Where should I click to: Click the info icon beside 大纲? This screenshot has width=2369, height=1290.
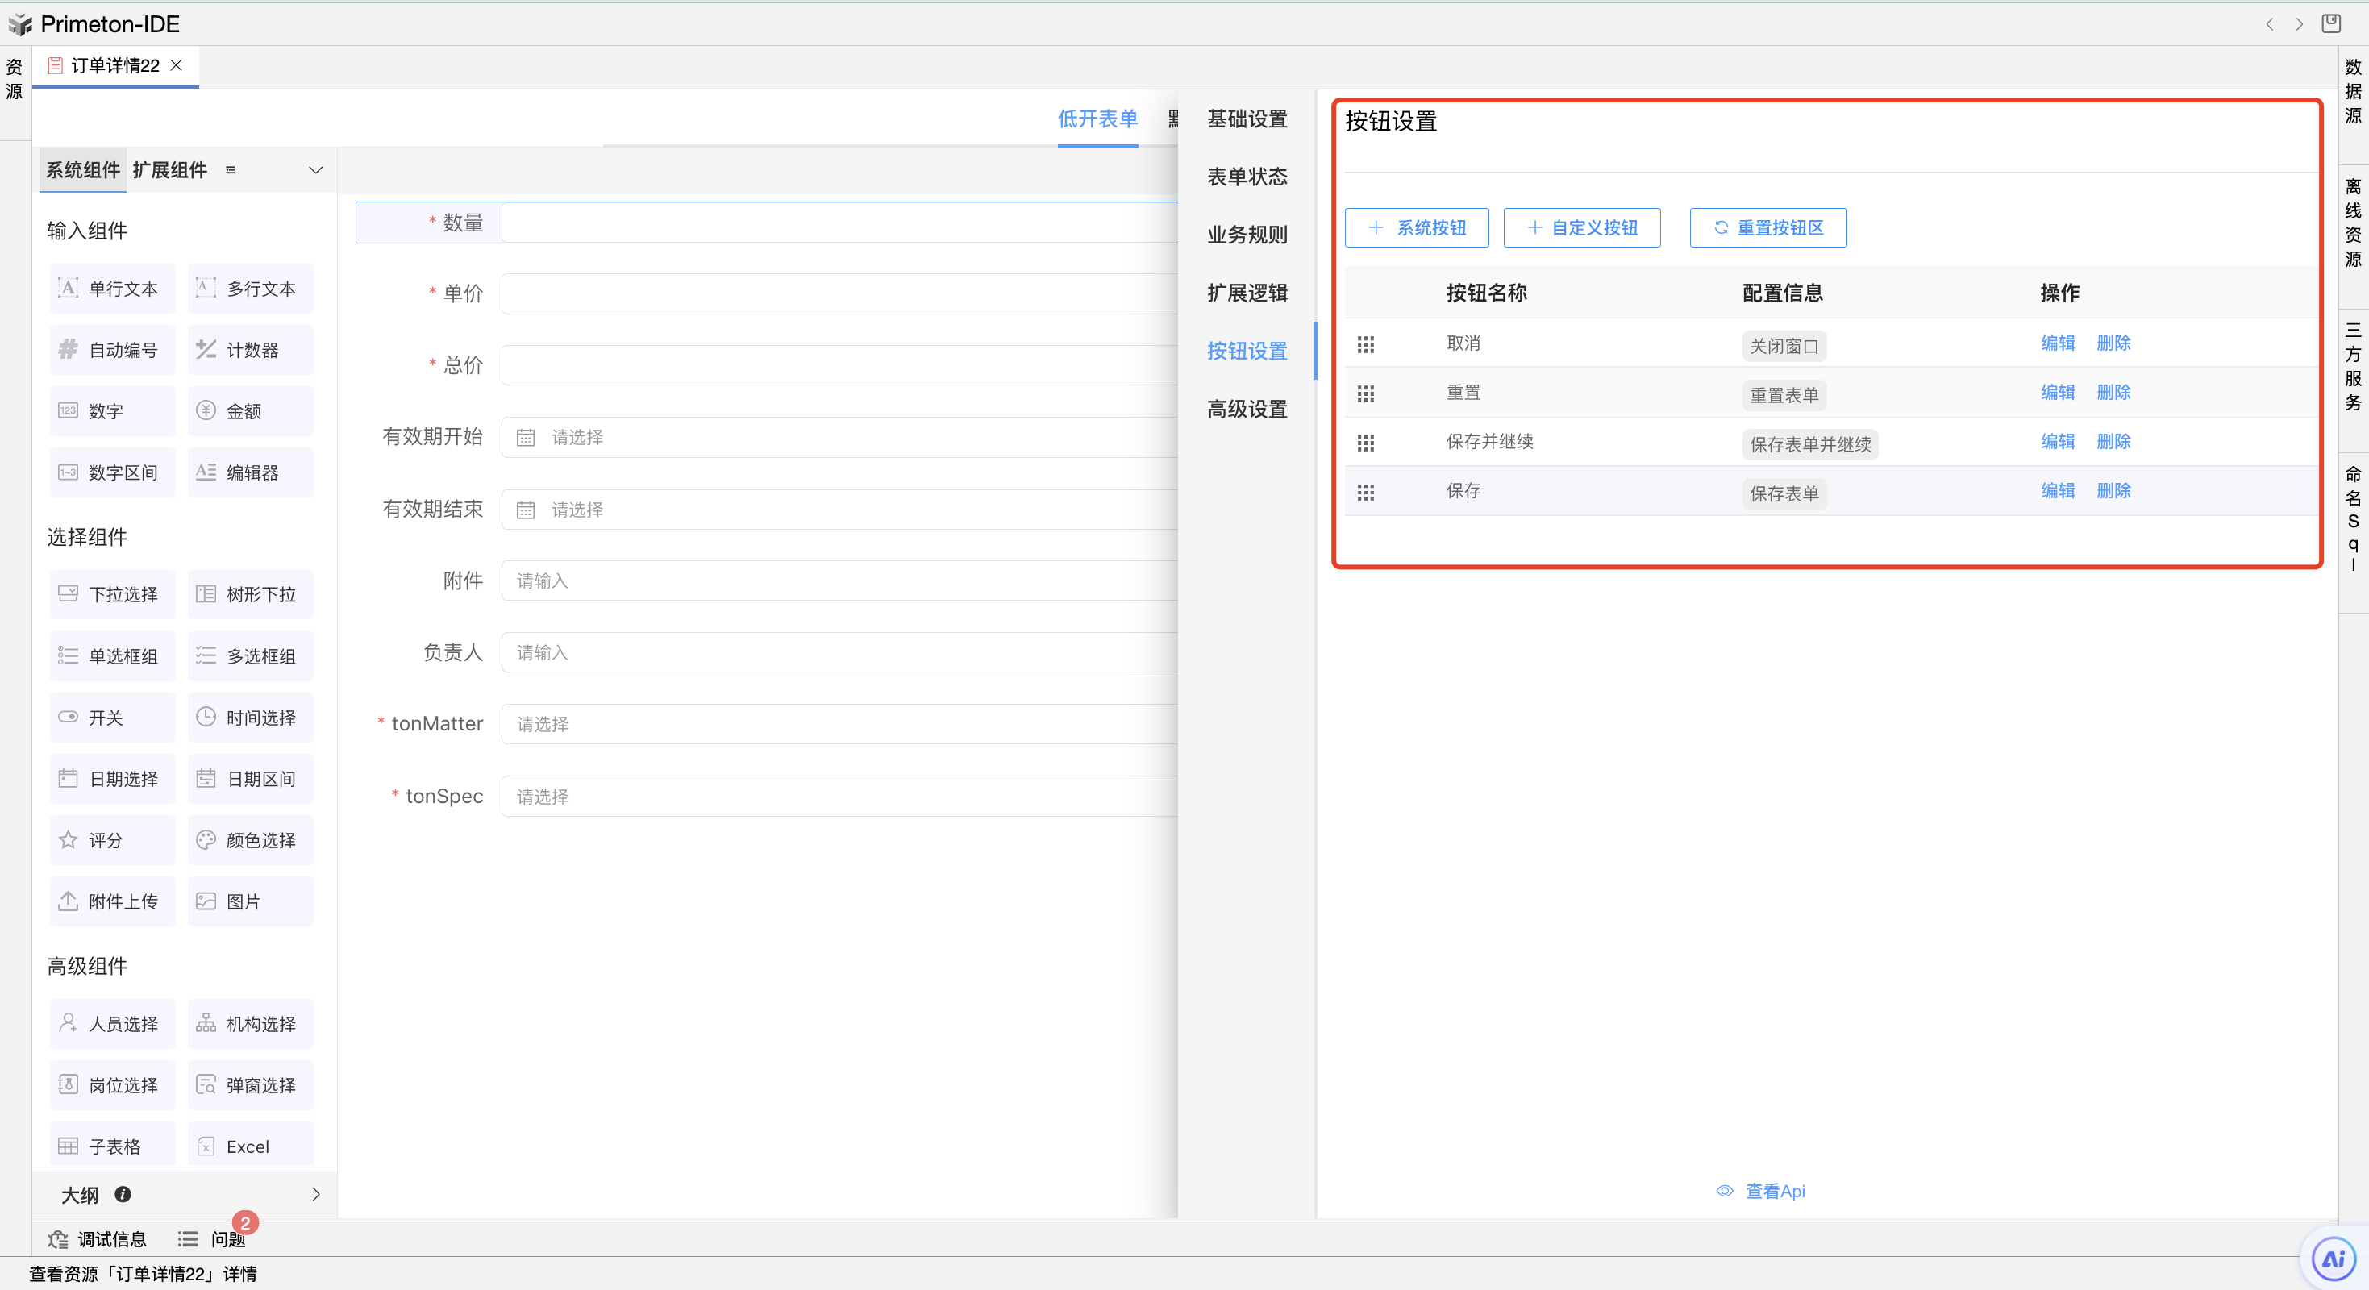123,1193
